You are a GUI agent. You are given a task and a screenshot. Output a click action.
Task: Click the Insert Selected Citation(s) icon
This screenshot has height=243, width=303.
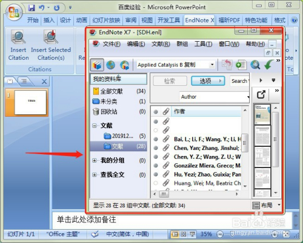click(x=50, y=37)
